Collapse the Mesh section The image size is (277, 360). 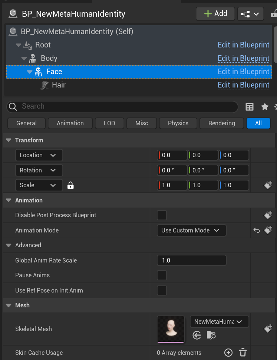[x=9, y=305]
